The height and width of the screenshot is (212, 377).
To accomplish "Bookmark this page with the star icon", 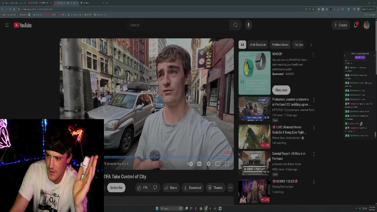I will (313, 9).
